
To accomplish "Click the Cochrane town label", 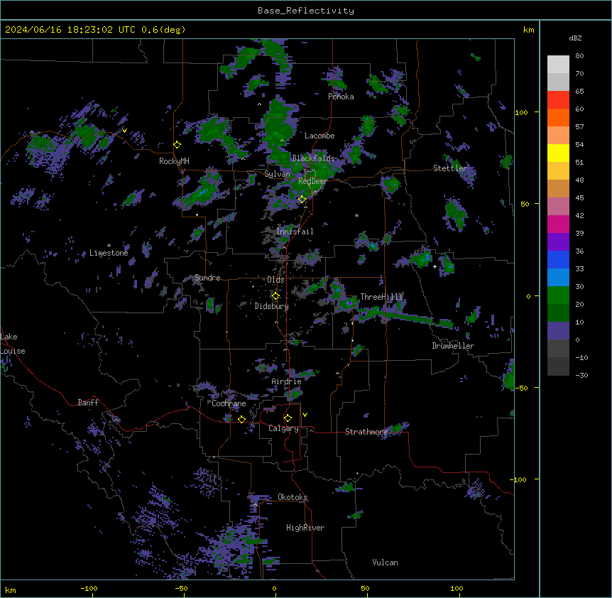I will click(229, 403).
